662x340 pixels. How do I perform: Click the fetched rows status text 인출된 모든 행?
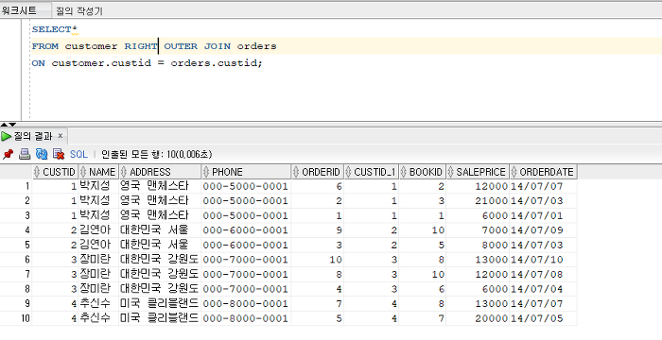(157, 154)
